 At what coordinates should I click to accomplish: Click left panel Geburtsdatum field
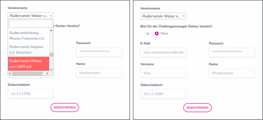tap(31, 94)
